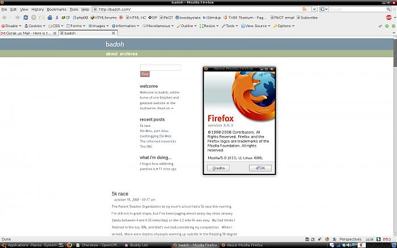397x248 pixels.
Task: Click the volume icon in system tray
Action: pos(349,245)
